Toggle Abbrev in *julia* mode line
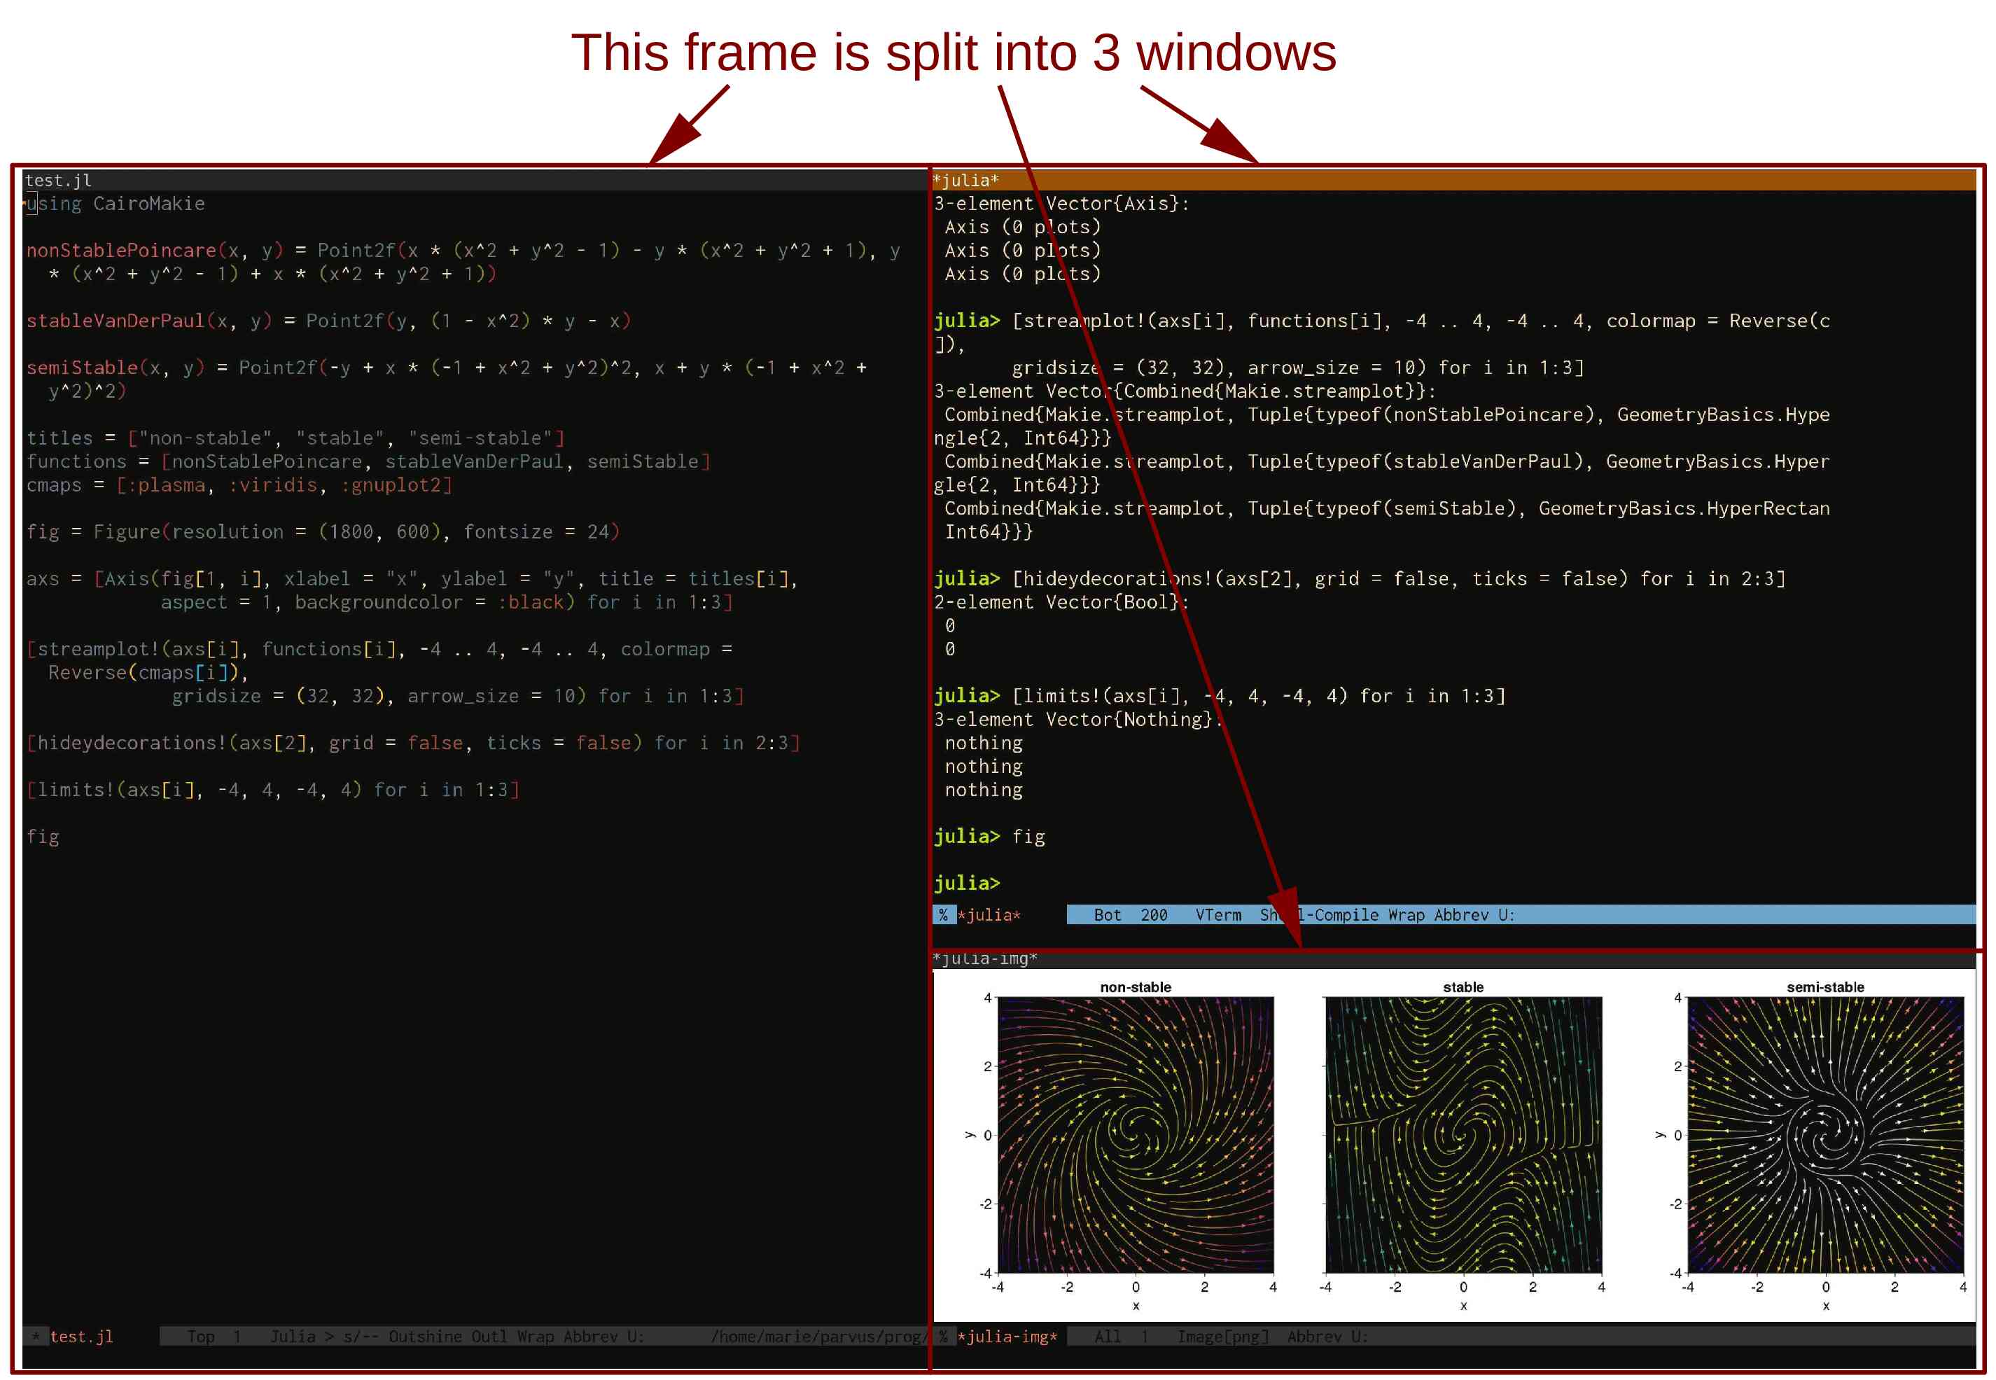This screenshot has height=1380, width=1996. tap(1462, 915)
